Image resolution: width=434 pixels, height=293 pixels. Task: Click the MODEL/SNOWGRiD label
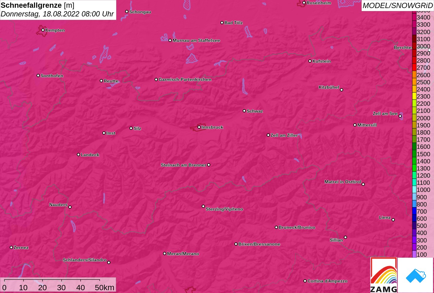click(x=397, y=6)
